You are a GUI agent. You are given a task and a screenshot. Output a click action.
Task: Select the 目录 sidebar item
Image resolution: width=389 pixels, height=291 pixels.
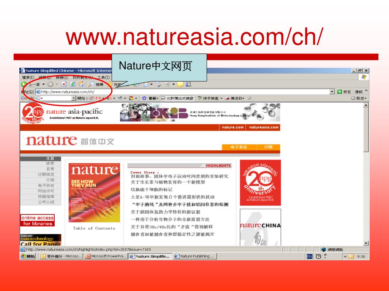[40, 169]
